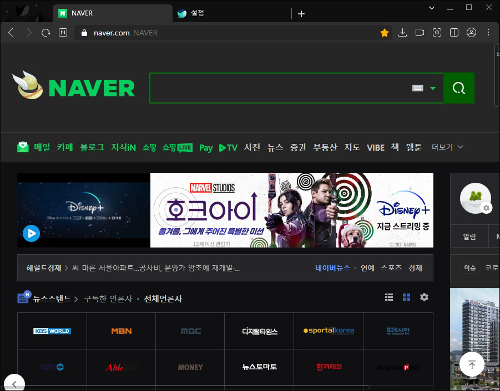500x391 pixels.
Task: Open profile settings gear on avatar
Action: click(486, 208)
